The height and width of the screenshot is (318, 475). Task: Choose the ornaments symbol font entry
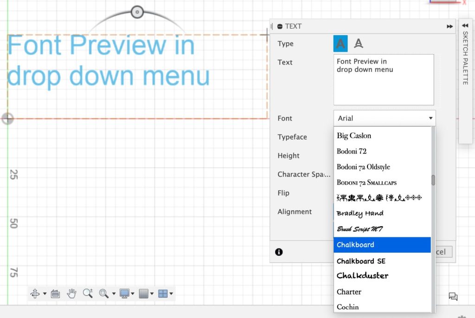coord(382,198)
